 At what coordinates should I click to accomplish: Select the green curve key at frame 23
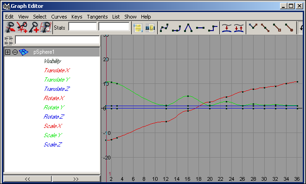pos(226,102)
